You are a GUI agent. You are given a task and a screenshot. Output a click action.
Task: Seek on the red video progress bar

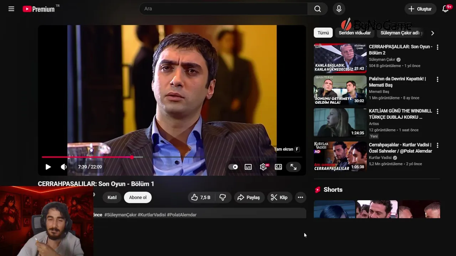click(172, 157)
